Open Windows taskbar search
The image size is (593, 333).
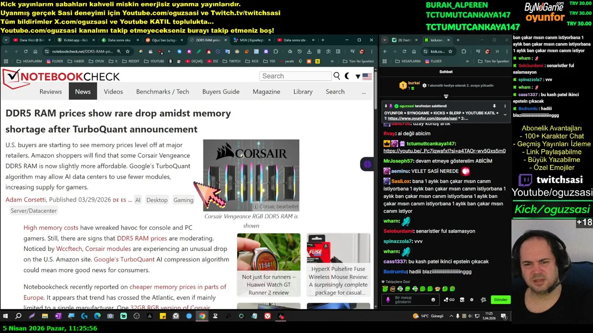pos(19,316)
